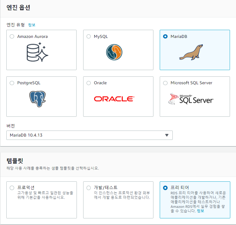236x225 pixels.
Task: Click the MySQL dolphin logo icon
Action: (x=114, y=52)
